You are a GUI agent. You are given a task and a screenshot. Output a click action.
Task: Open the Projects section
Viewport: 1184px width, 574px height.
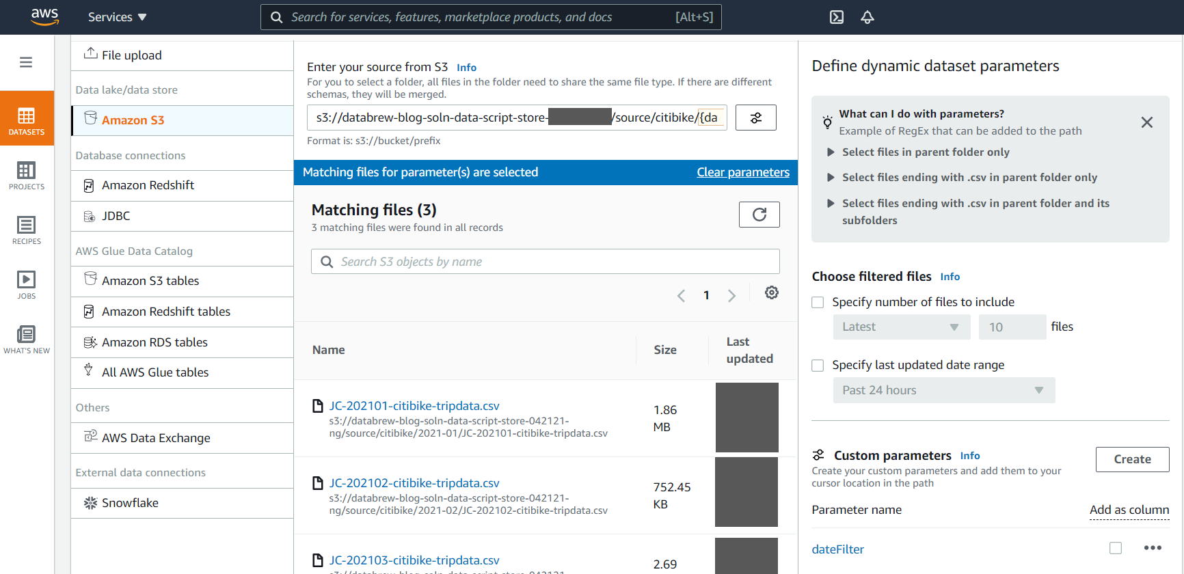[27, 176]
